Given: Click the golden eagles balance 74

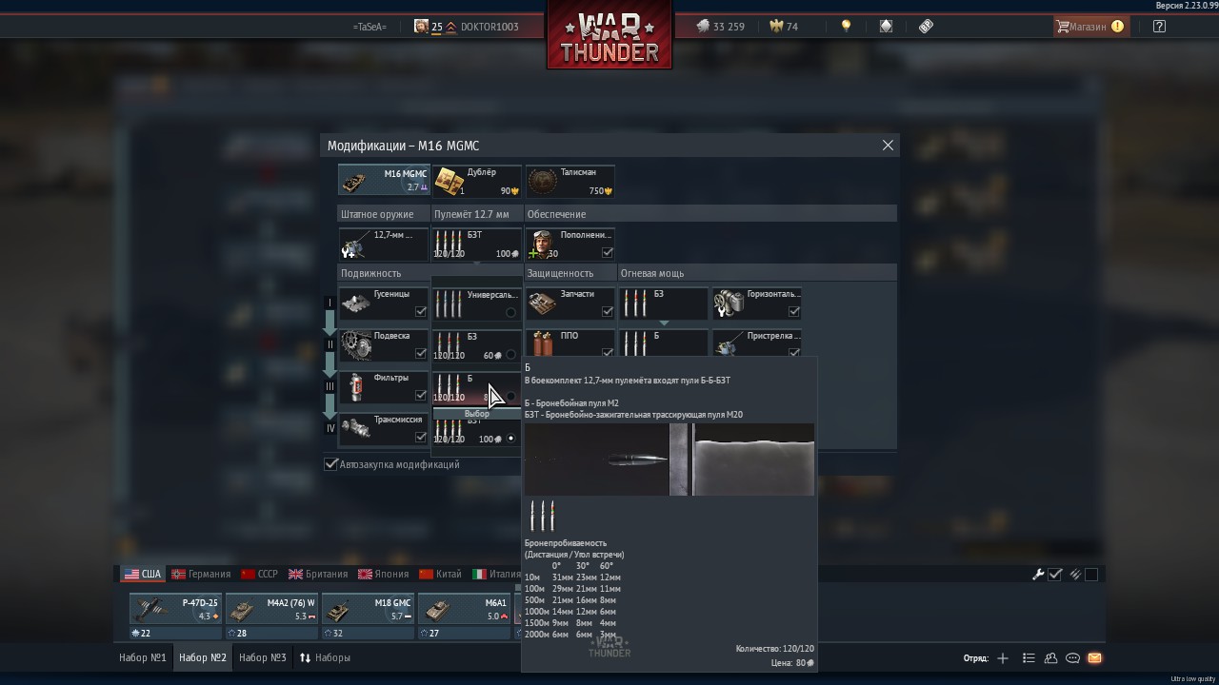Looking at the screenshot, I should (784, 27).
